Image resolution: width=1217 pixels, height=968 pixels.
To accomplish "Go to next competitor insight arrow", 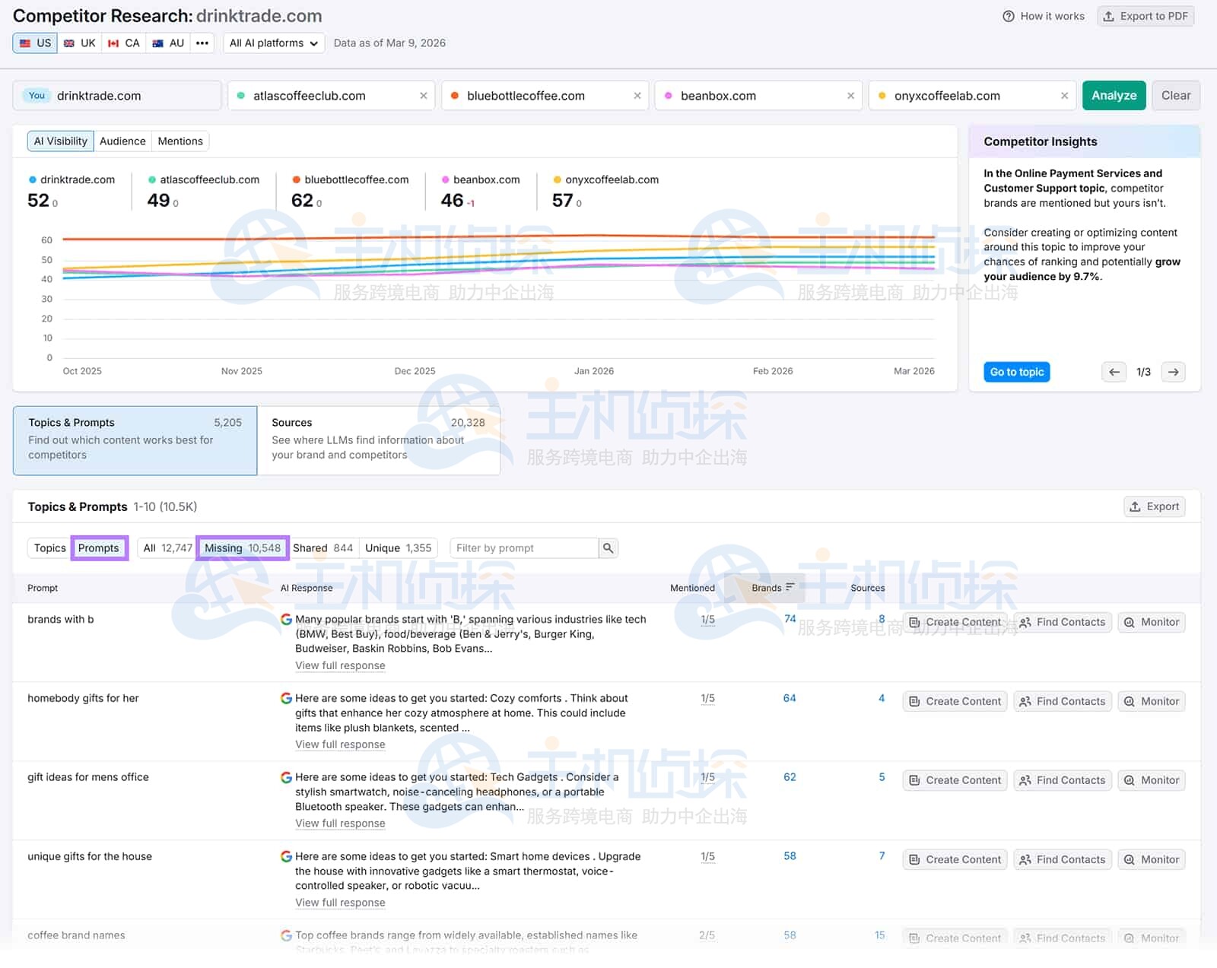I will pyautogui.click(x=1173, y=372).
